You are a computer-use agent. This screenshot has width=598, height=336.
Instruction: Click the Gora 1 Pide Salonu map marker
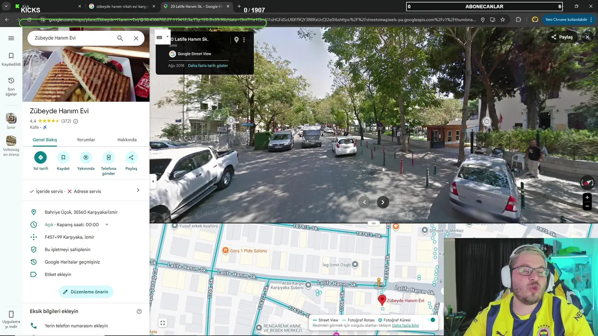(225, 251)
